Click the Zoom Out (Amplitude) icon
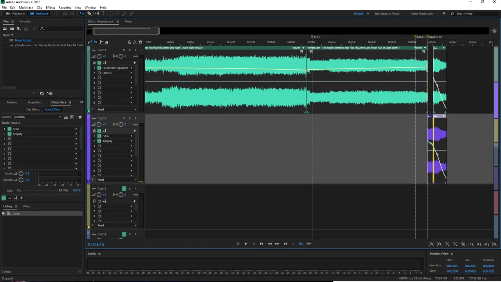Image resolution: width=501 pixels, height=282 pixels. tap(439, 244)
